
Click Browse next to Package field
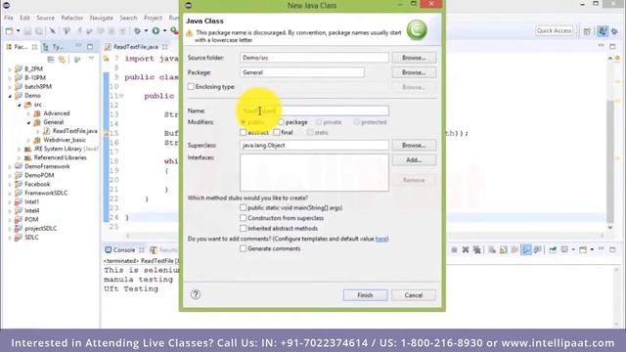(414, 72)
